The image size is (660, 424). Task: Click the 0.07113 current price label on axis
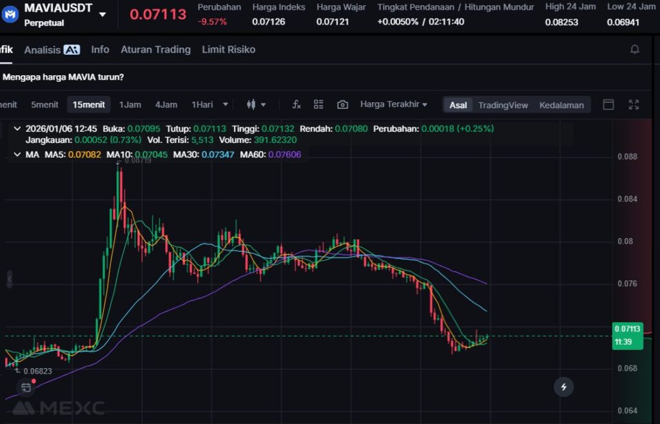click(x=627, y=329)
